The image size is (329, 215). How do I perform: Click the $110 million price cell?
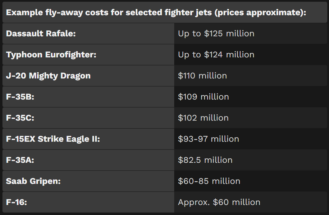(x=251, y=76)
